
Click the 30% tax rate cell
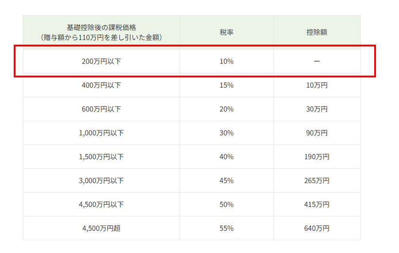point(226,133)
